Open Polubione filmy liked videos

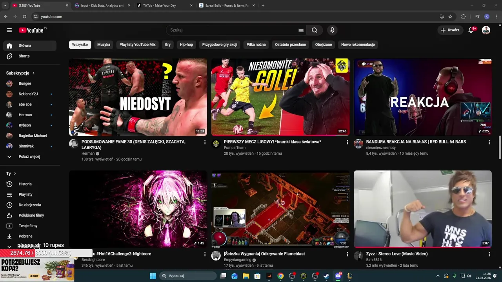click(30, 215)
